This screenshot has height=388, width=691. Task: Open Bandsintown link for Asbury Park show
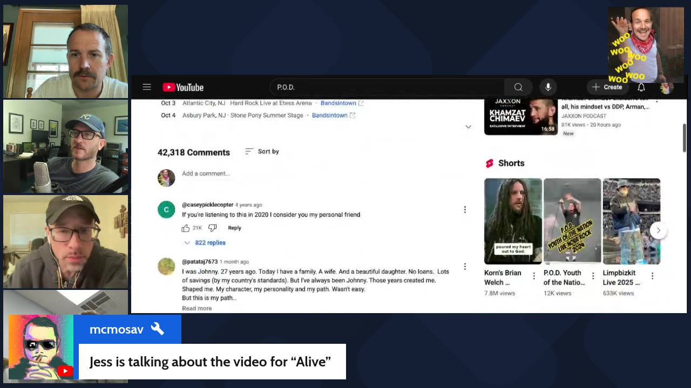pos(333,115)
